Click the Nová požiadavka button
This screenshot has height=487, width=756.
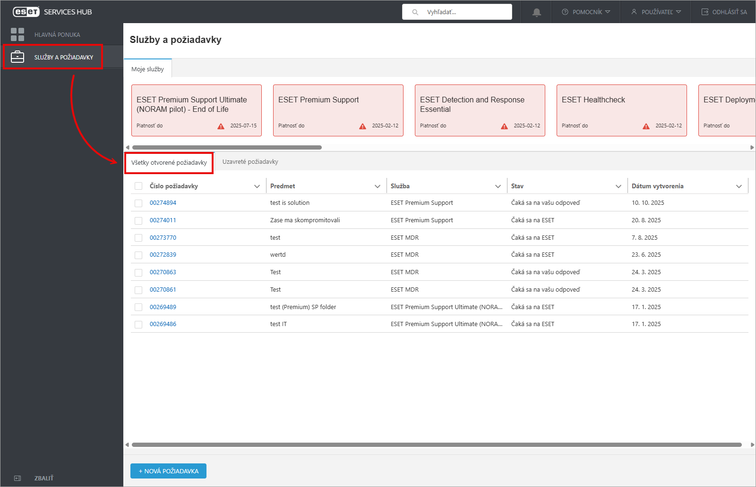coord(168,471)
